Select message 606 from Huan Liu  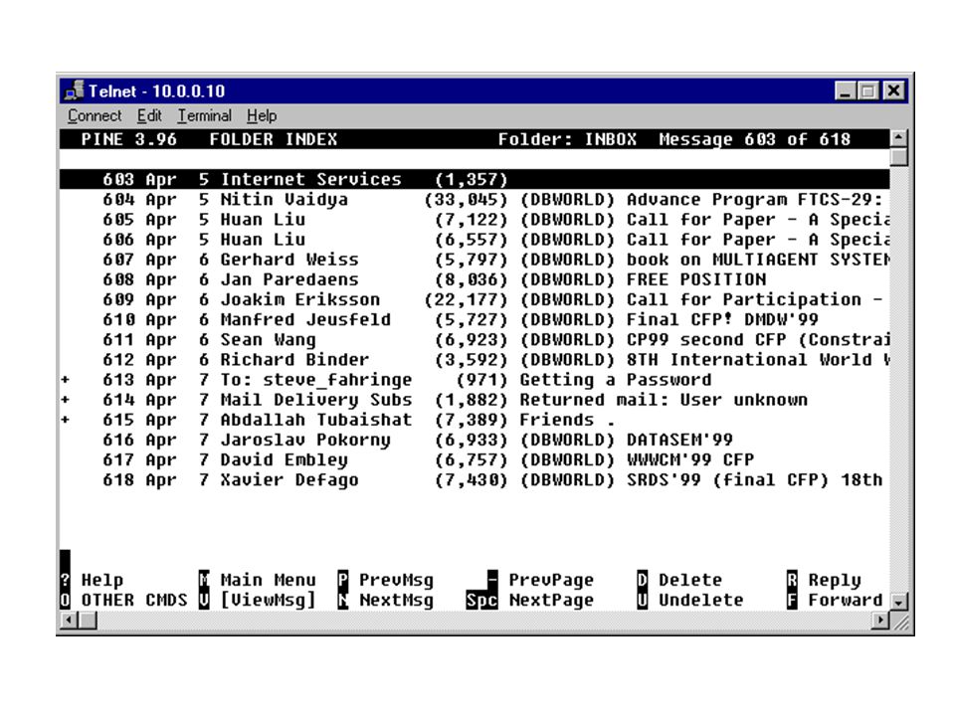tap(475, 240)
